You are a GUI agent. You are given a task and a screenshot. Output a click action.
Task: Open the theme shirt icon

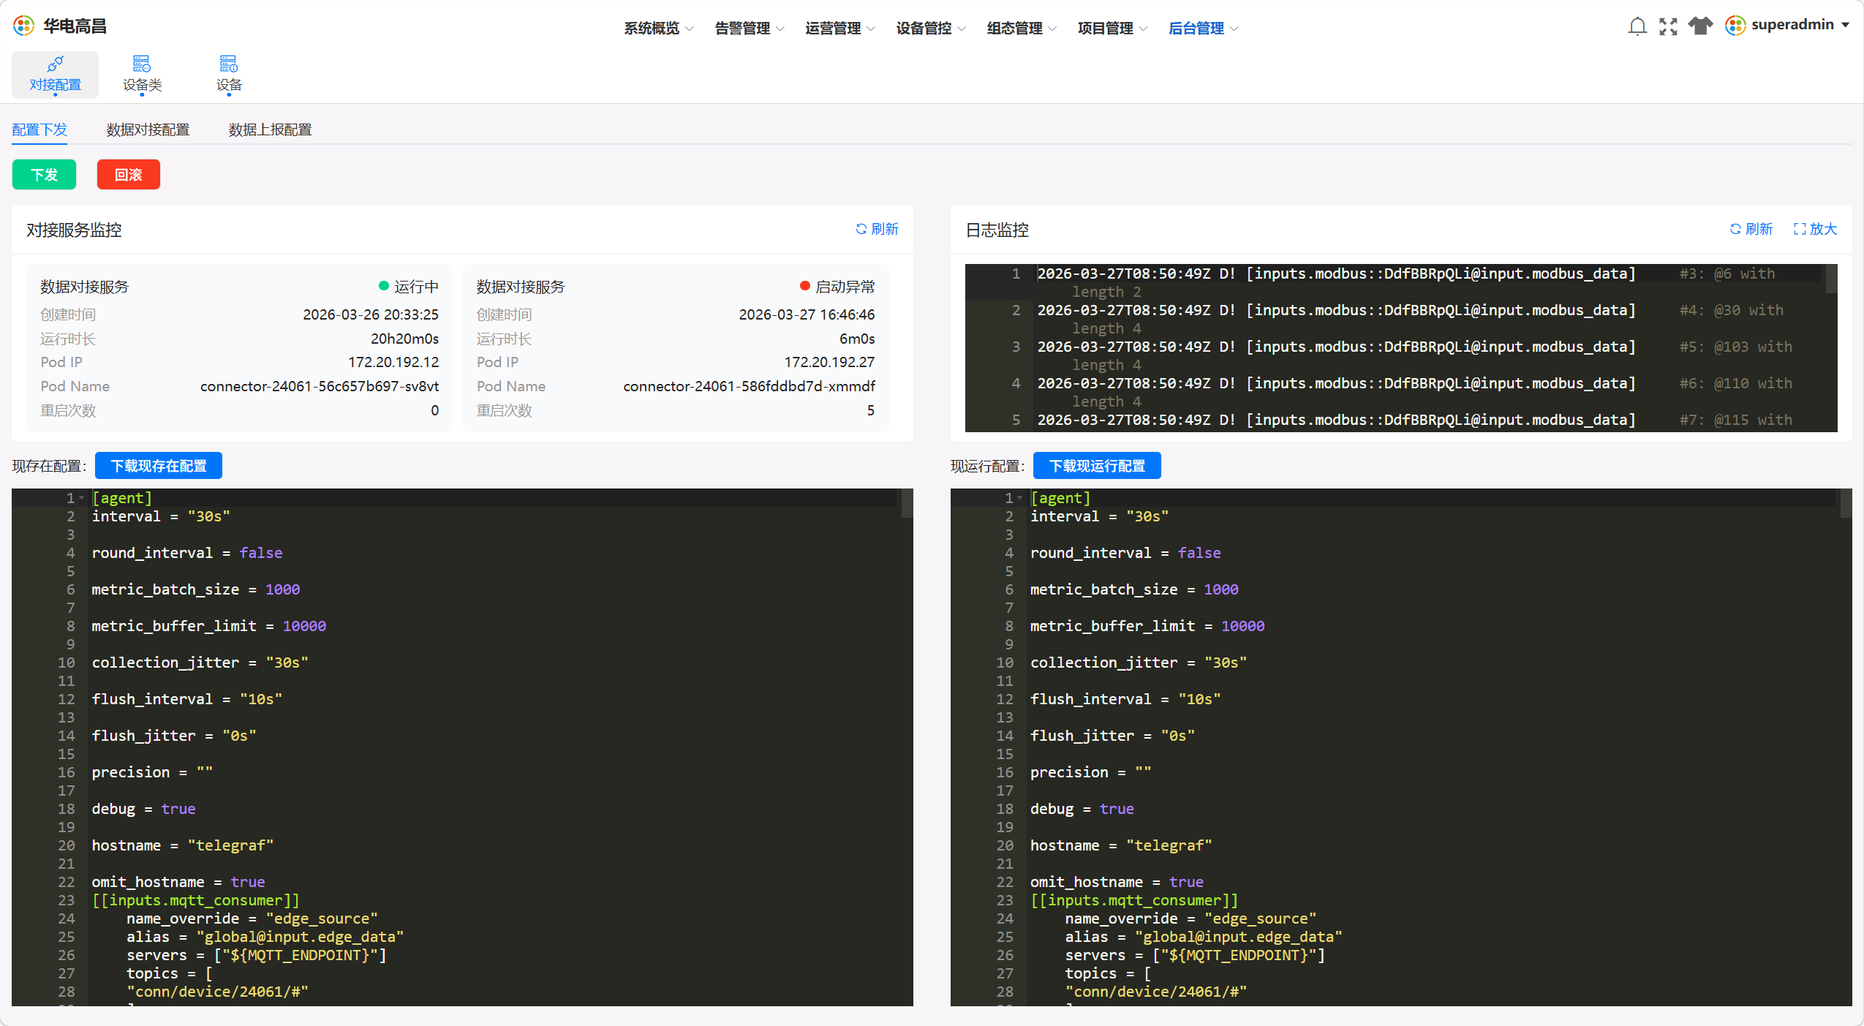tap(1700, 26)
